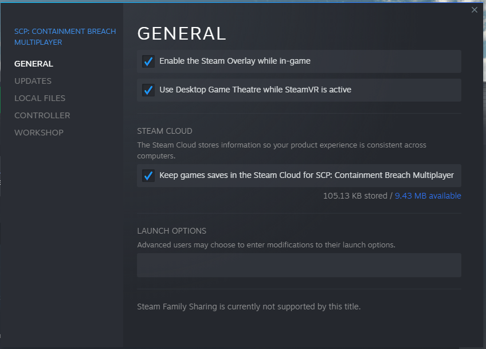Open the UPDATES settings tab
Viewport: 486px width, 349px height.
pyautogui.click(x=33, y=81)
